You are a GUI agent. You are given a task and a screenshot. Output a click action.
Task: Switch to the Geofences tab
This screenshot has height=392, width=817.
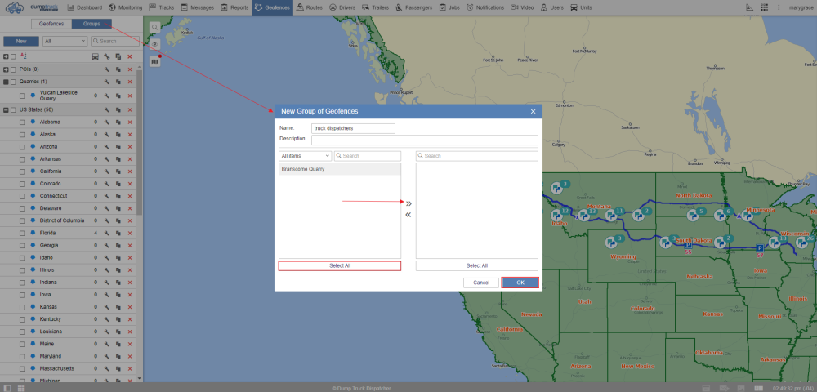pos(51,24)
